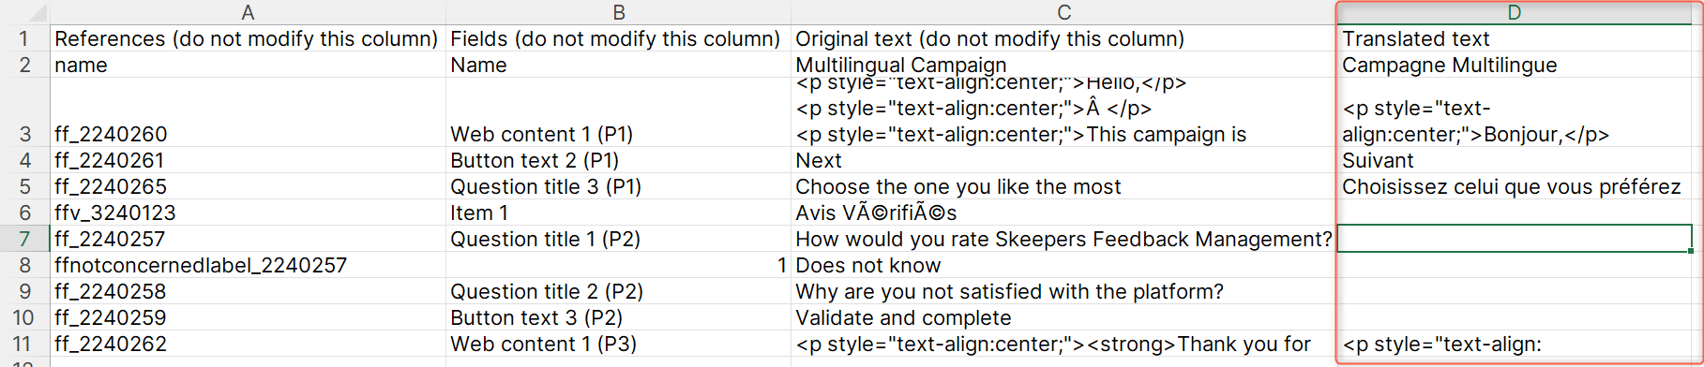The width and height of the screenshot is (1704, 367).
Task: Click 'Question title 3 (P1)' cell
Action: click(x=618, y=186)
